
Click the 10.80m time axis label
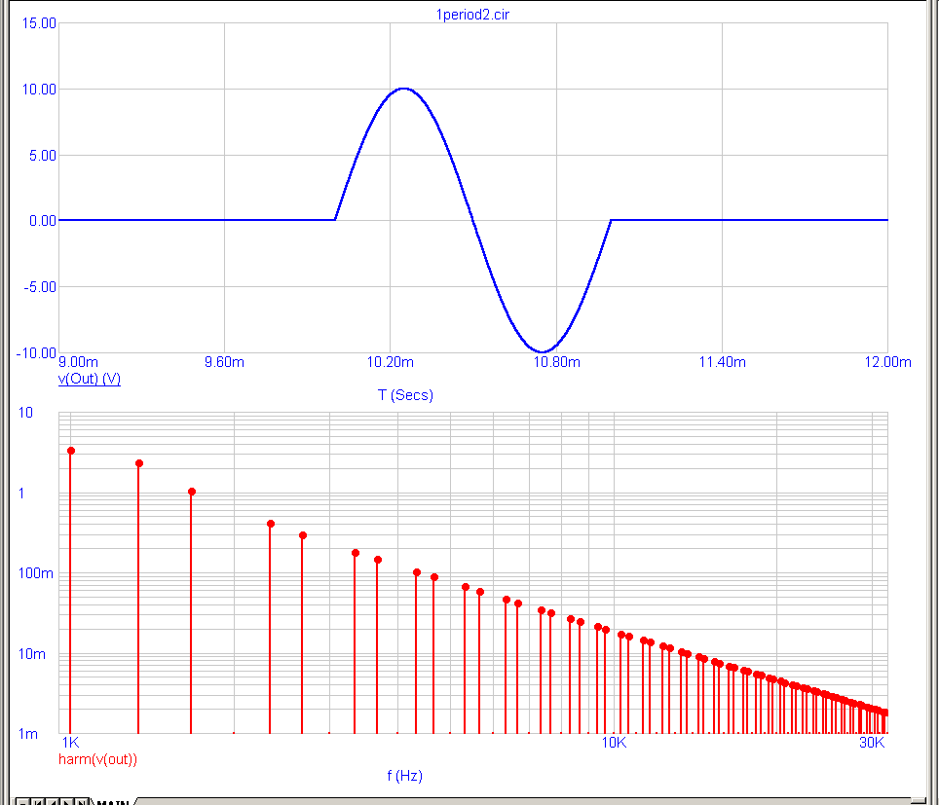click(x=557, y=362)
